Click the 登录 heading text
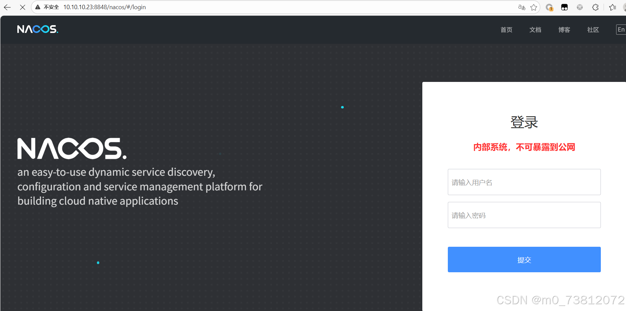The width and height of the screenshot is (626, 311). [524, 122]
